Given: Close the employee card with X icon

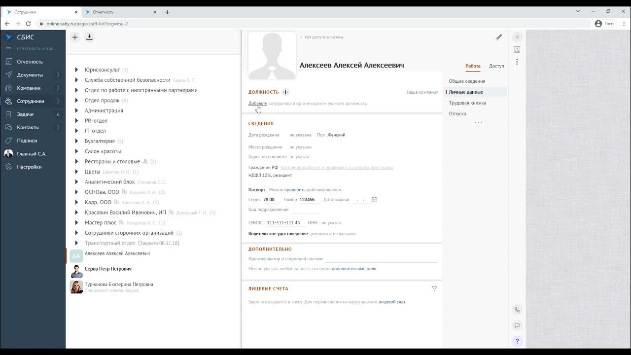Looking at the screenshot, I should pos(517,37).
